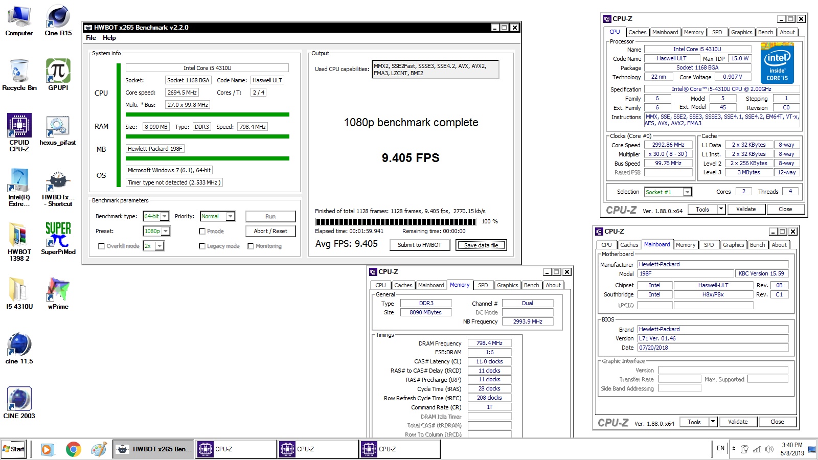This screenshot has height=460, width=818.
Task: Open the I5 4310U folder icon
Action: tap(19, 294)
